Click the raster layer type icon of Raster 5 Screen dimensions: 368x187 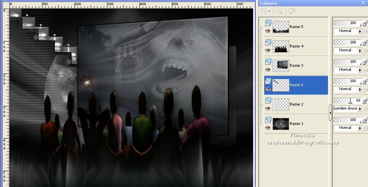point(268,23)
